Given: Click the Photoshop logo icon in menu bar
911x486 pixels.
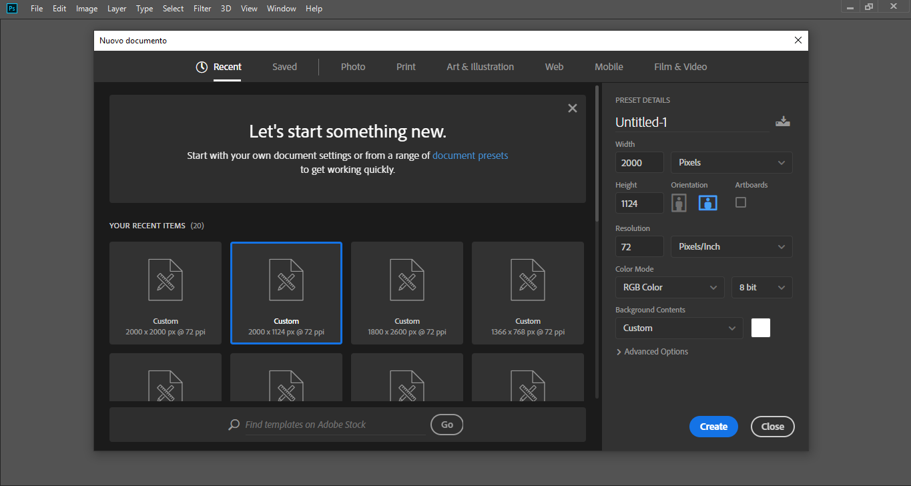Looking at the screenshot, I should point(12,9).
